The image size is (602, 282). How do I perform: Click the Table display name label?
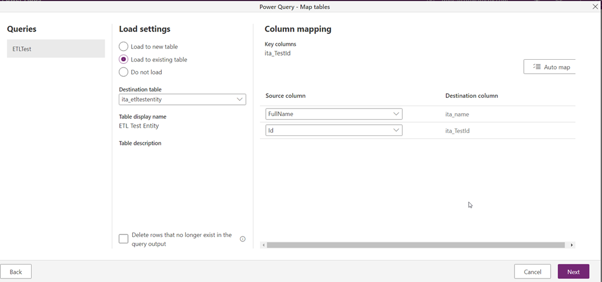pos(142,117)
